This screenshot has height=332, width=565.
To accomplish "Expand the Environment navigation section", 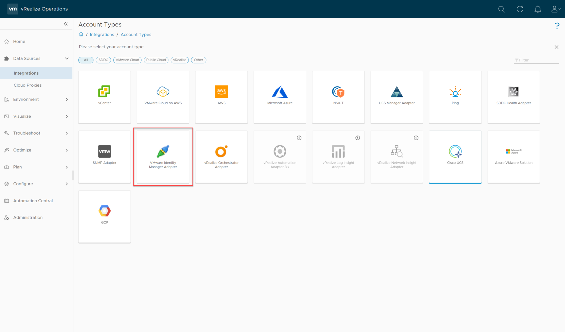I will point(67,99).
